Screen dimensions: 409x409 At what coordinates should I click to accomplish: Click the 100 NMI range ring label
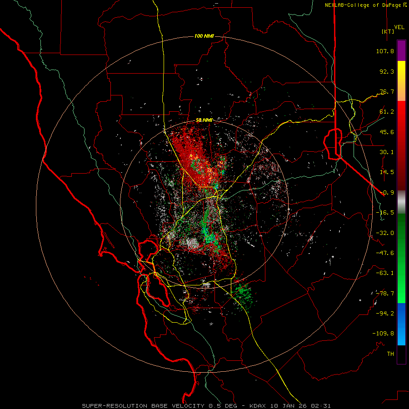pyautogui.click(x=204, y=36)
